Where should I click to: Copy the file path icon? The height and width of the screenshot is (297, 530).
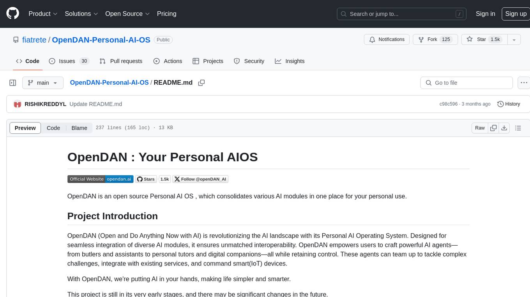coord(201,83)
